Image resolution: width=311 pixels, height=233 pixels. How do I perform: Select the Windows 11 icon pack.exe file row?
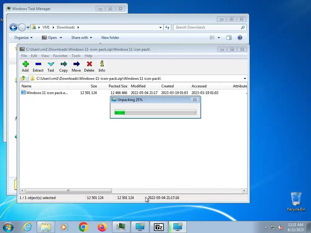point(133,93)
